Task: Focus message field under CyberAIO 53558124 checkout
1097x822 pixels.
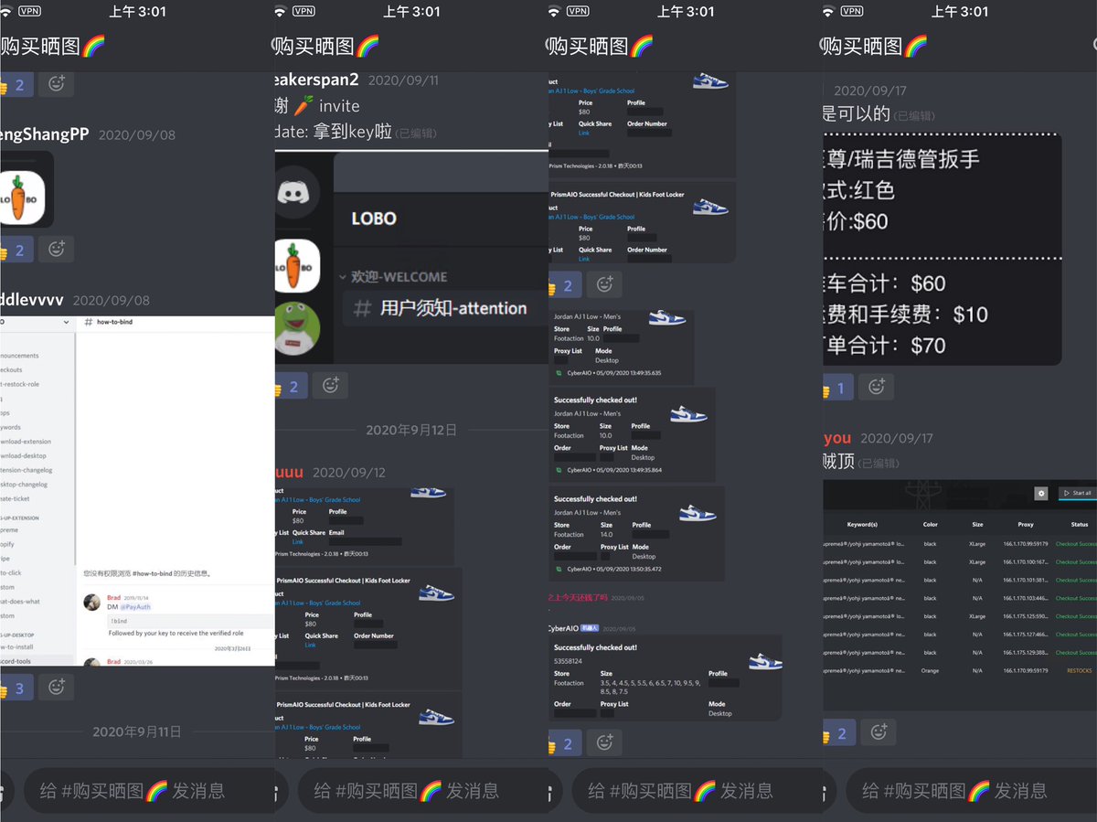Action: click(697, 790)
